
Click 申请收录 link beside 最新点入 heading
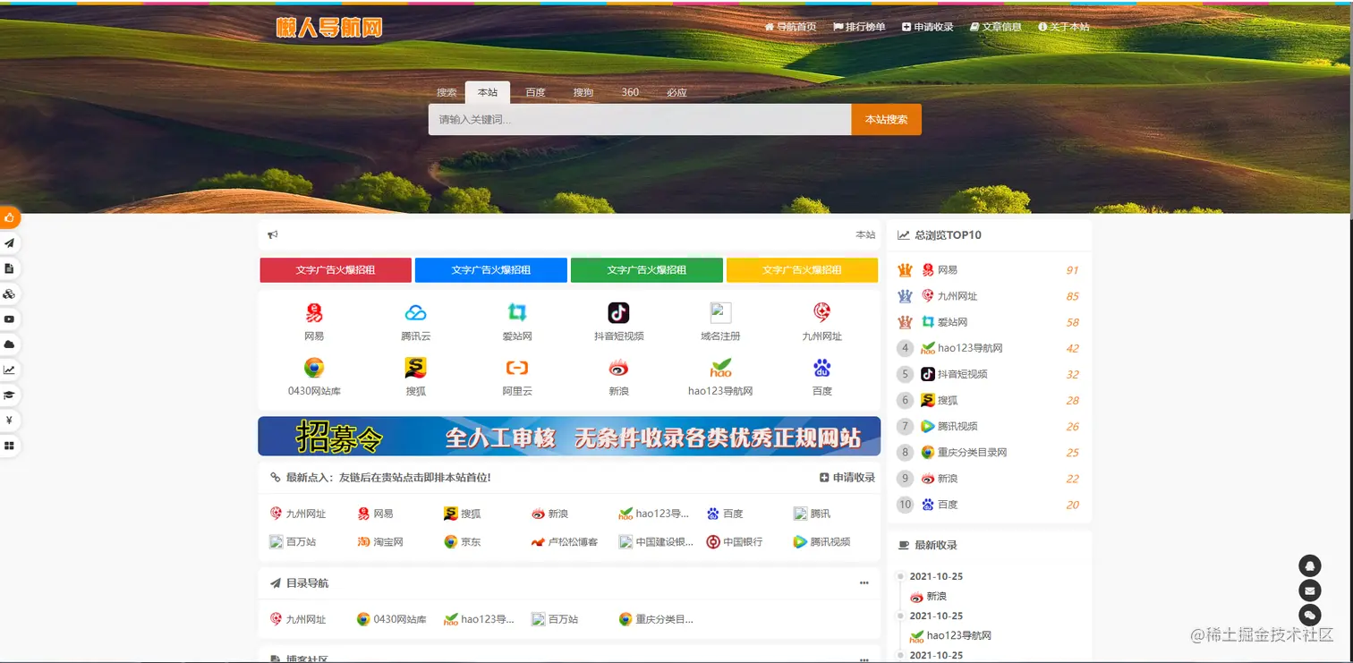click(847, 478)
